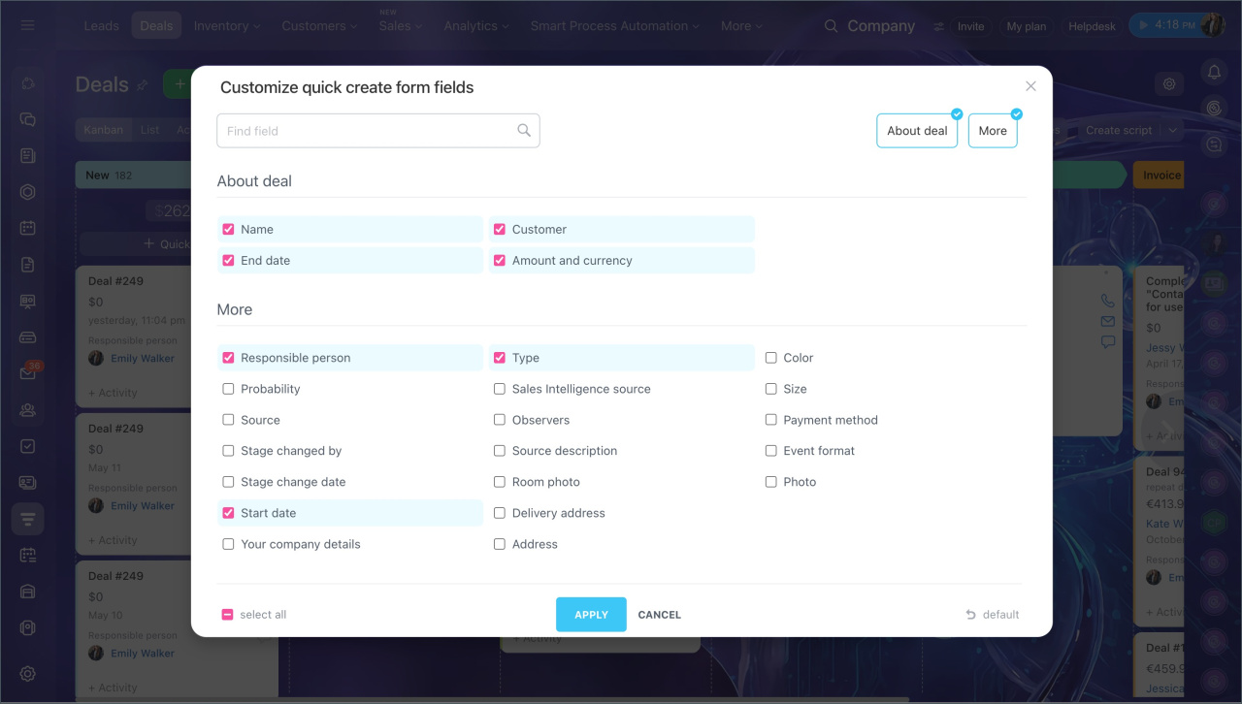
Task: Click the settings gear in left sidebar
Action: (x=28, y=674)
